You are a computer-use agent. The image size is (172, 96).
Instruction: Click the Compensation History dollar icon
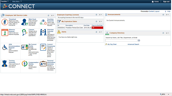(24, 63)
